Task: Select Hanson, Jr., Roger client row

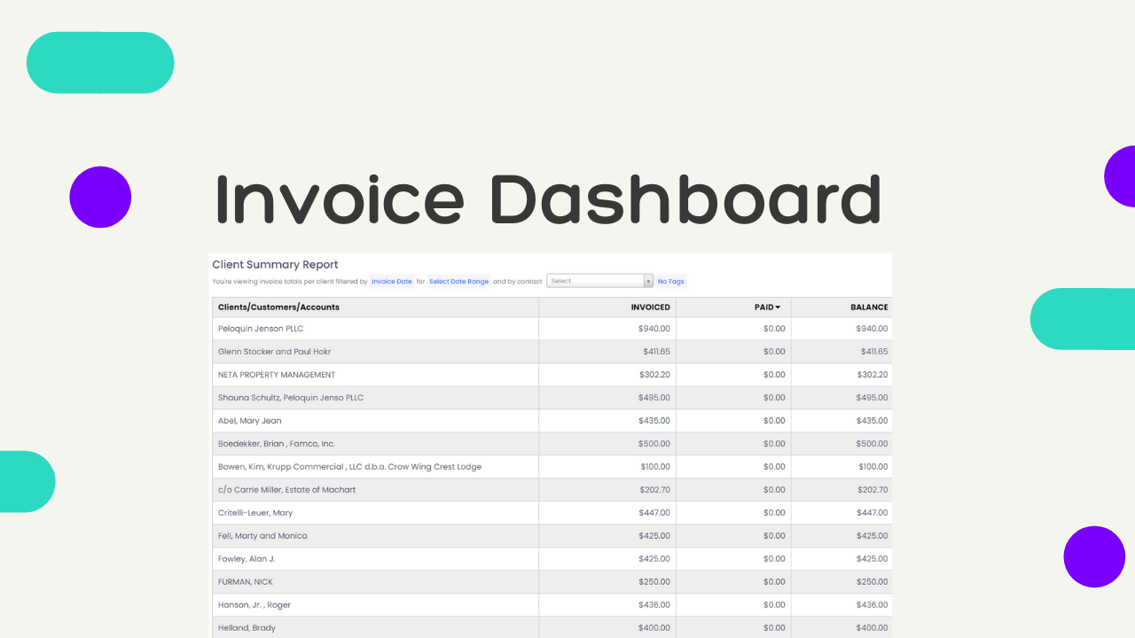Action: pos(254,605)
